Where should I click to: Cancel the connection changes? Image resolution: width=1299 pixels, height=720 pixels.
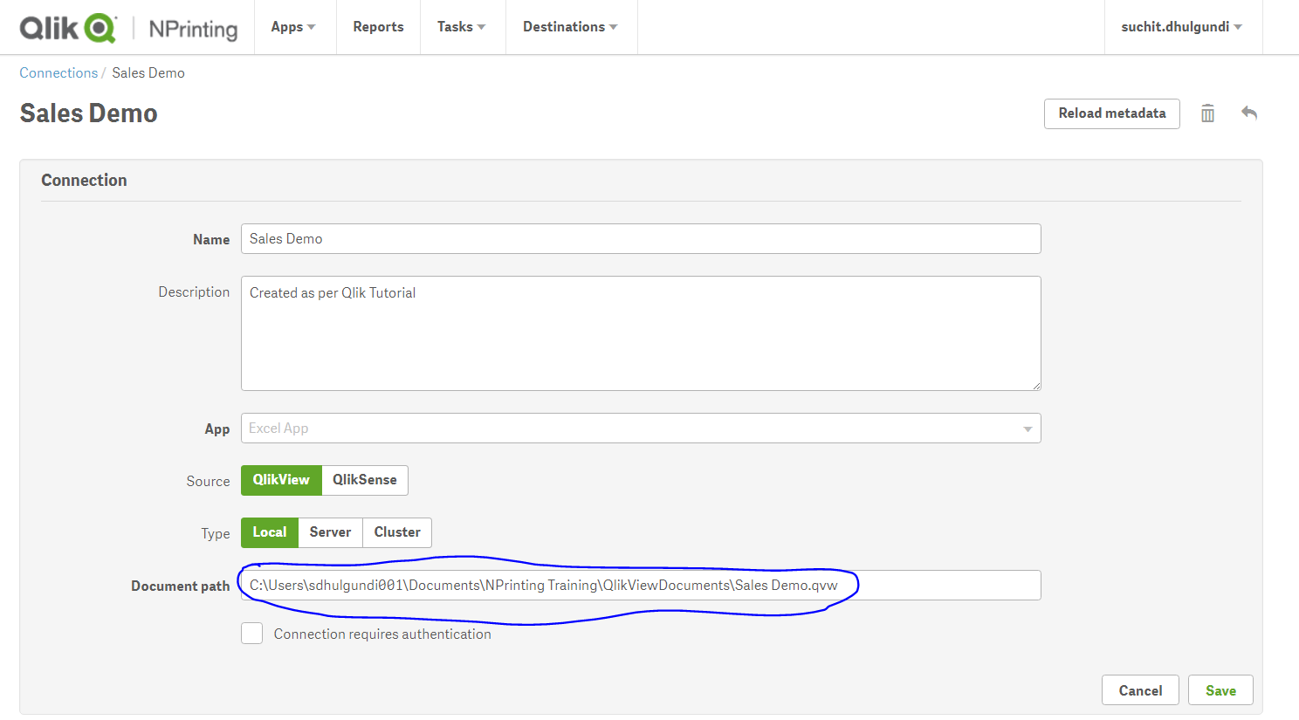click(x=1140, y=690)
